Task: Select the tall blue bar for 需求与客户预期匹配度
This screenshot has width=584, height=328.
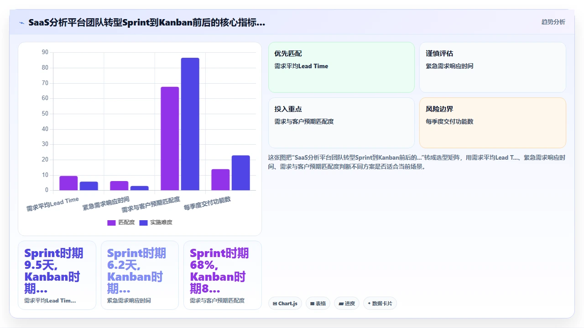Action: (190, 124)
